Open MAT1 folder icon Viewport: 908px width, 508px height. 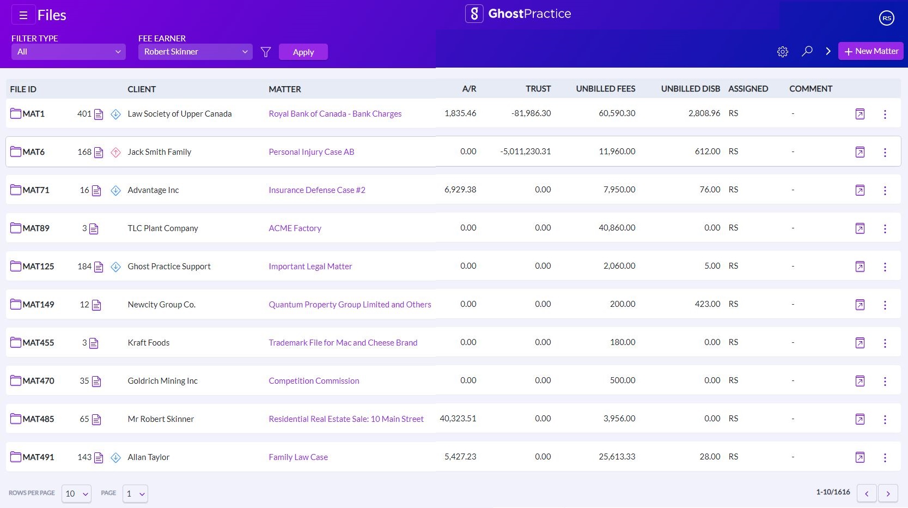coord(16,113)
